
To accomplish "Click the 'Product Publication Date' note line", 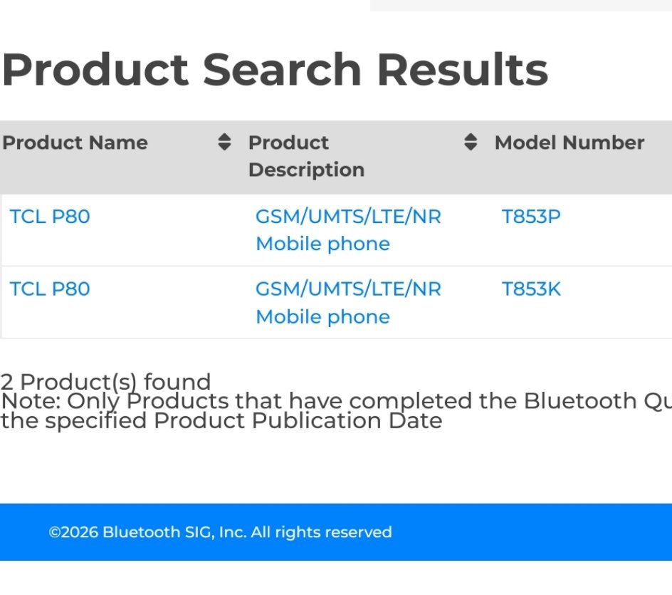I will [x=221, y=421].
